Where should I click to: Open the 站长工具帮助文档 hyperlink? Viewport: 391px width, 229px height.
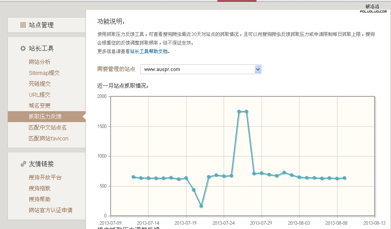click(x=149, y=51)
